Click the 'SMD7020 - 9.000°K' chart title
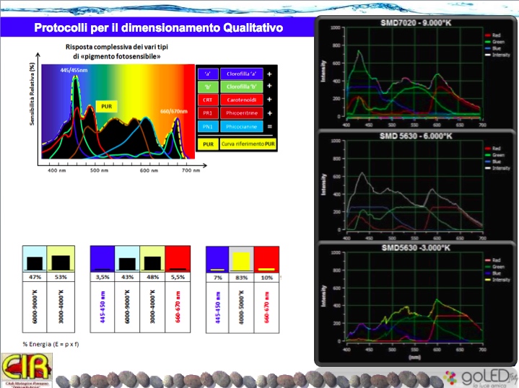The height and width of the screenshot is (388, 519). (x=416, y=23)
